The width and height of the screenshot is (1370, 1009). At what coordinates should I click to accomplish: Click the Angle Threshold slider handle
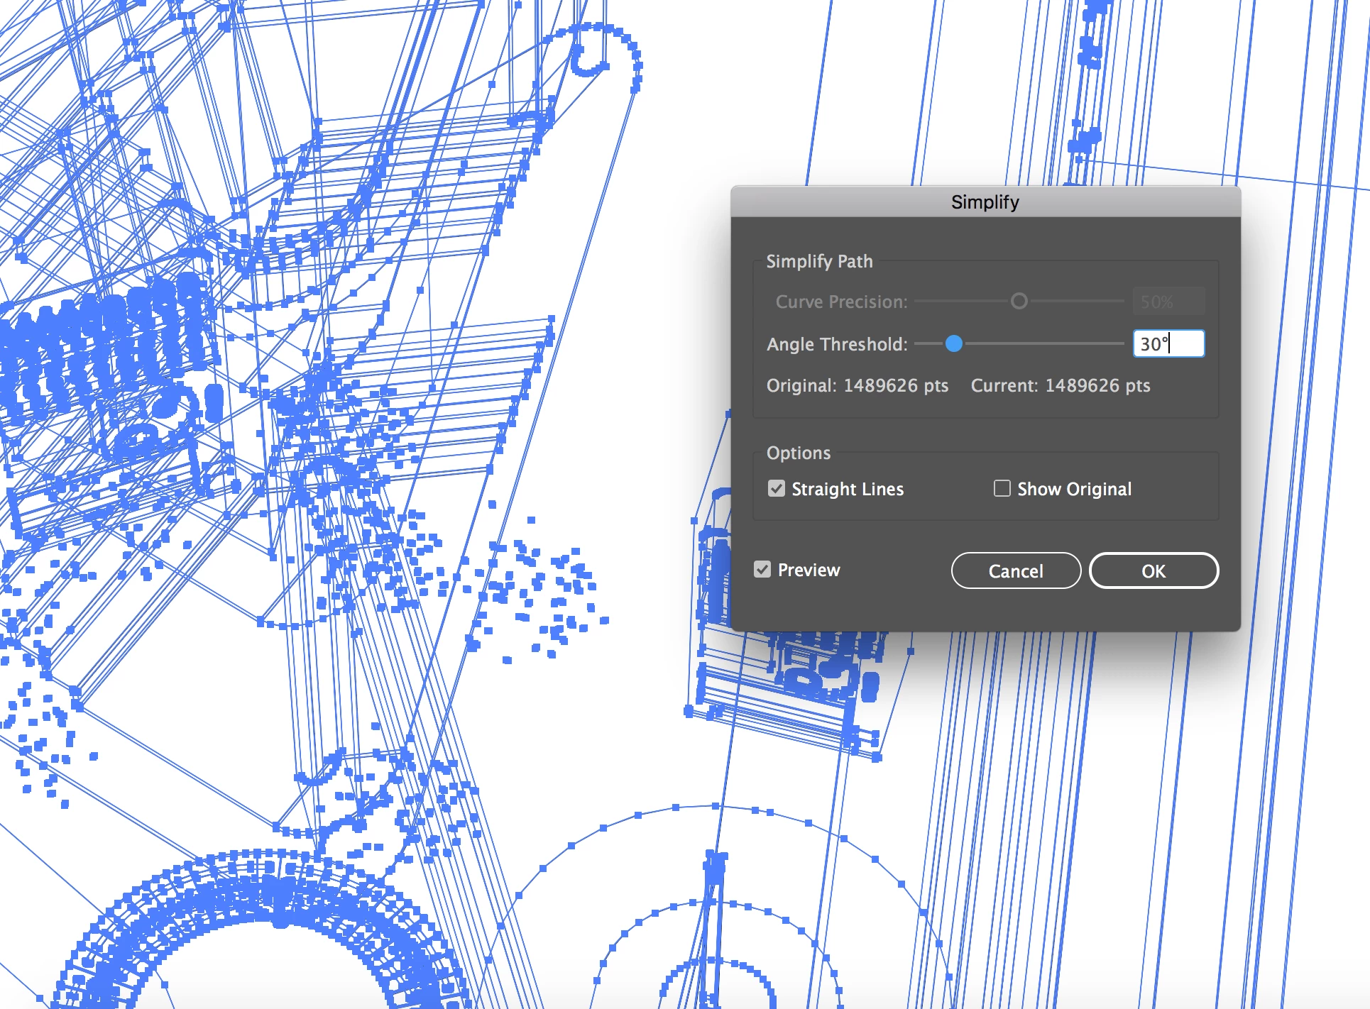pyautogui.click(x=954, y=344)
